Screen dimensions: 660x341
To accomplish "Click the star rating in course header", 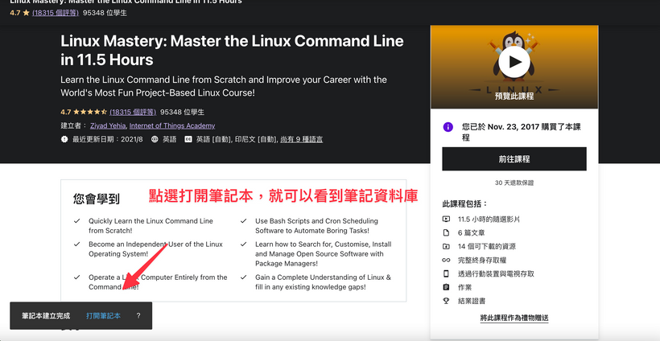I will coord(89,112).
